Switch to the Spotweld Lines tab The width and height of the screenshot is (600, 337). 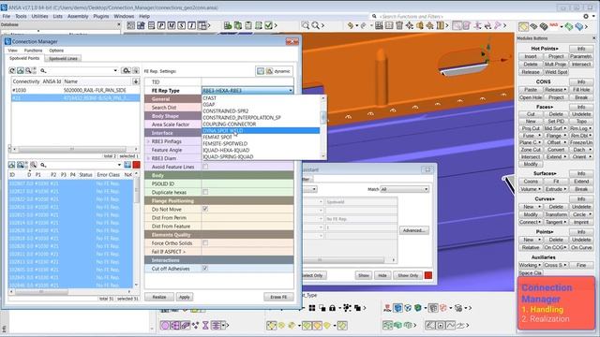pos(63,58)
